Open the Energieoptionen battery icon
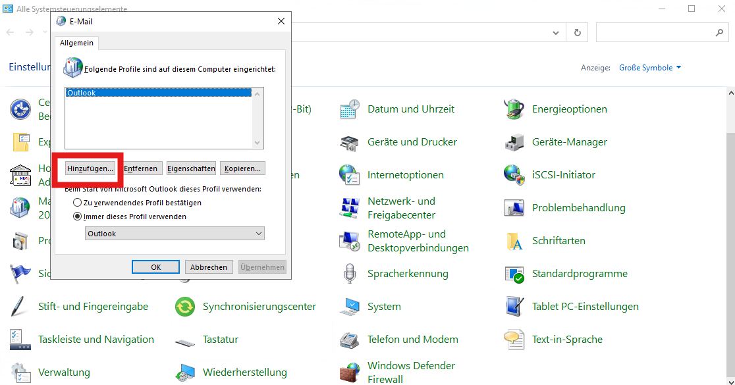Screen dimensions: 735x385 click(x=514, y=109)
